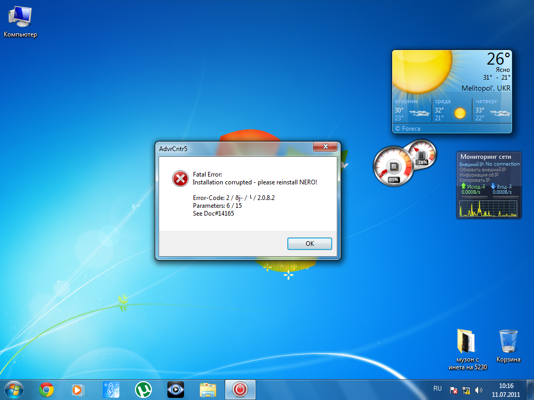Image resolution: width=534 pixels, height=400 pixels.
Task: Click the green Исход-й upload arrow
Action: click(463, 186)
